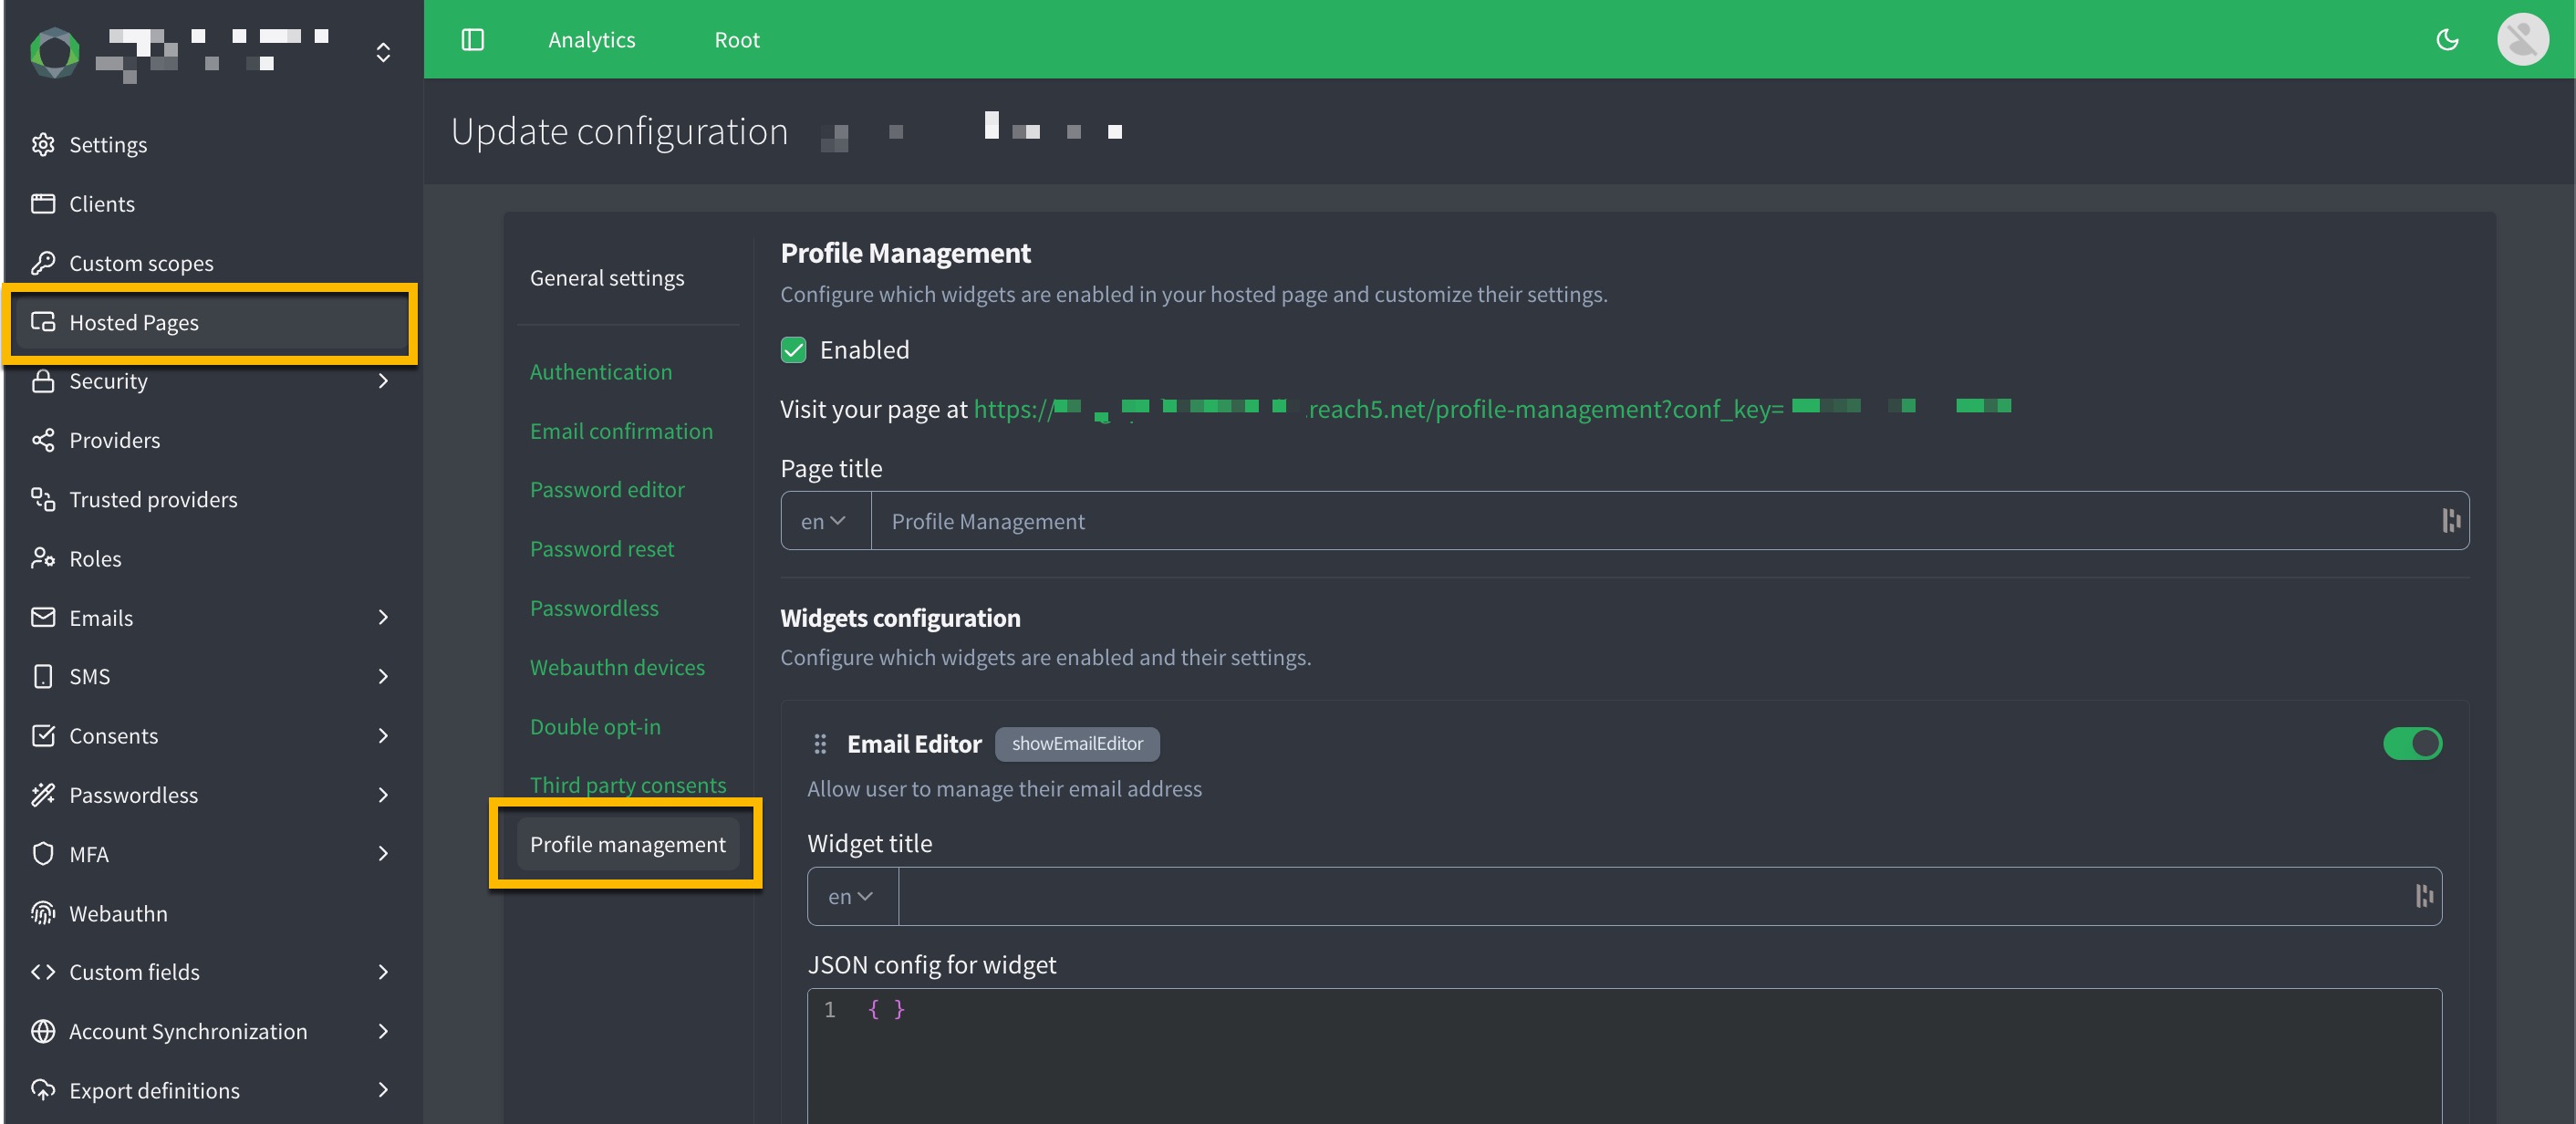Screen dimensions: 2576x1124
Task: Click the drag handle beside Email Editor
Action: click(820, 744)
